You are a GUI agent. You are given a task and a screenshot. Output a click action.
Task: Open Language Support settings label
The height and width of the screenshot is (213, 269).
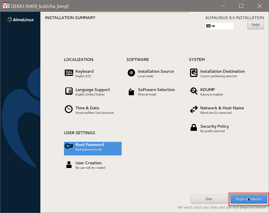point(93,89)
